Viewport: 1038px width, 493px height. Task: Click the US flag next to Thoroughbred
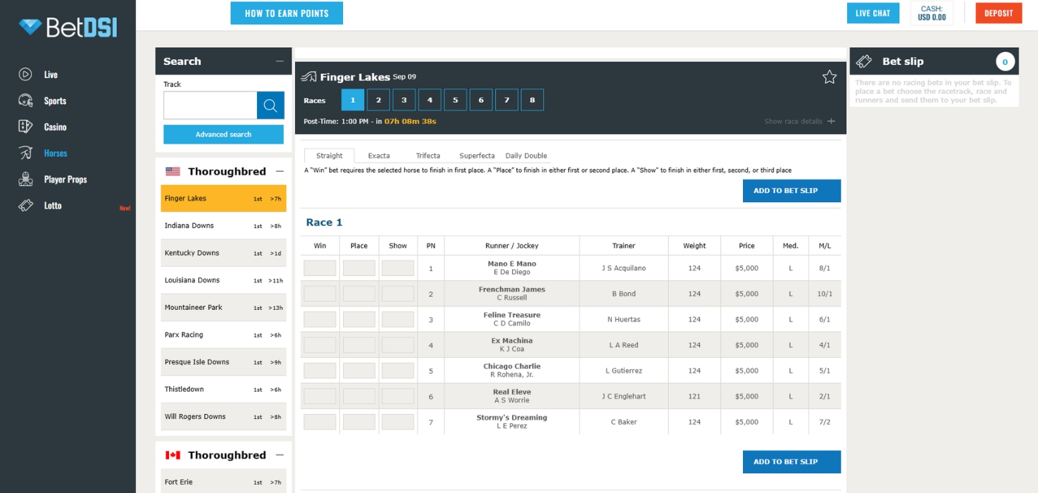(173, 171)
